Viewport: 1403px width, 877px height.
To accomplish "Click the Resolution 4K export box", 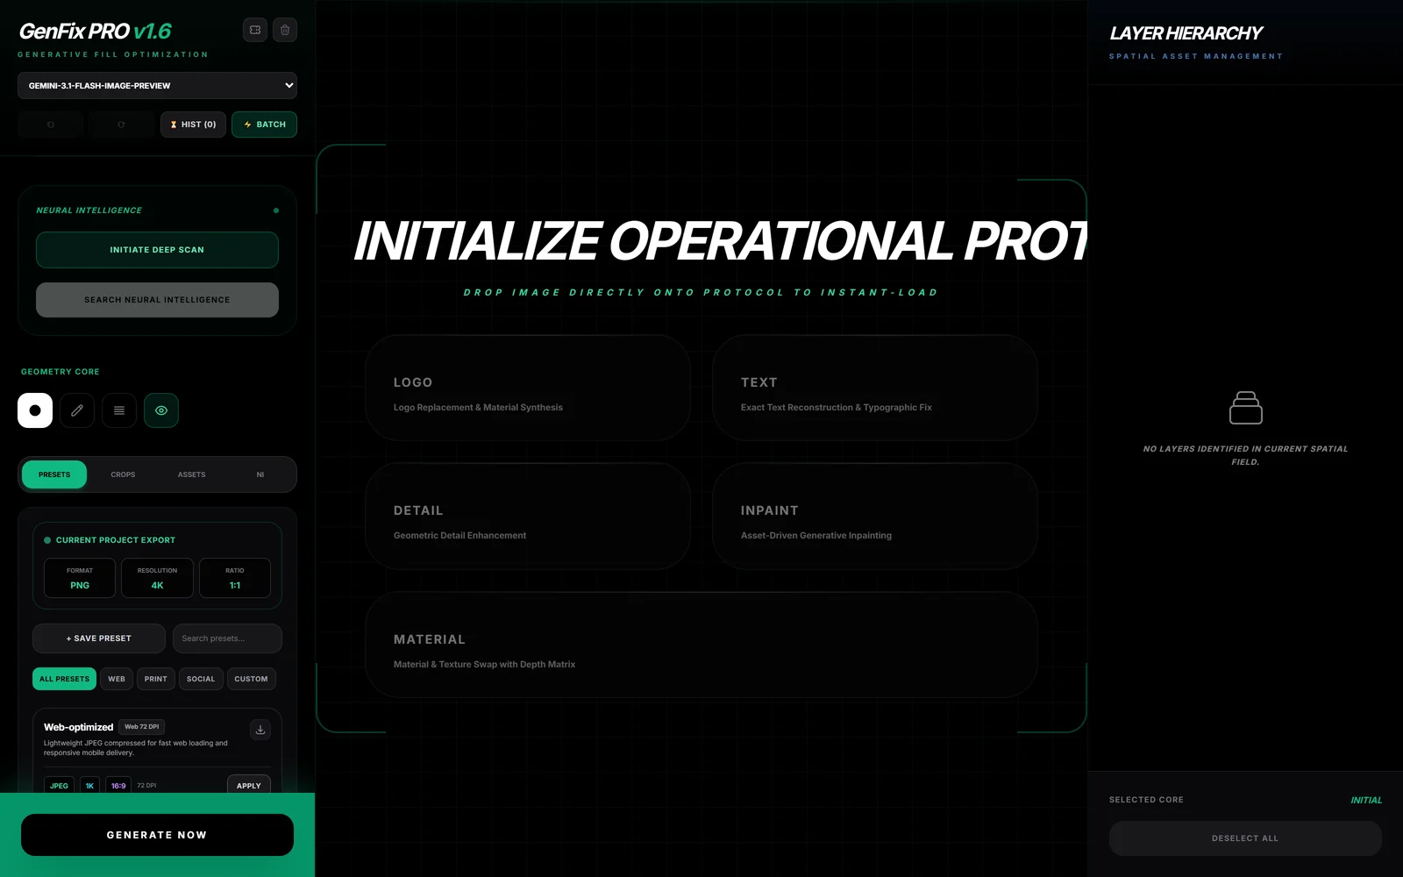I will coord(157,578).
